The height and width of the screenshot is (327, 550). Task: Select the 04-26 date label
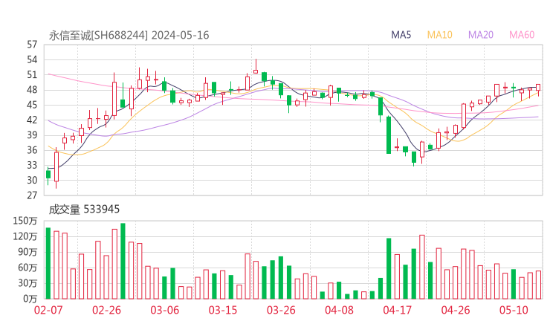[456, 310]
